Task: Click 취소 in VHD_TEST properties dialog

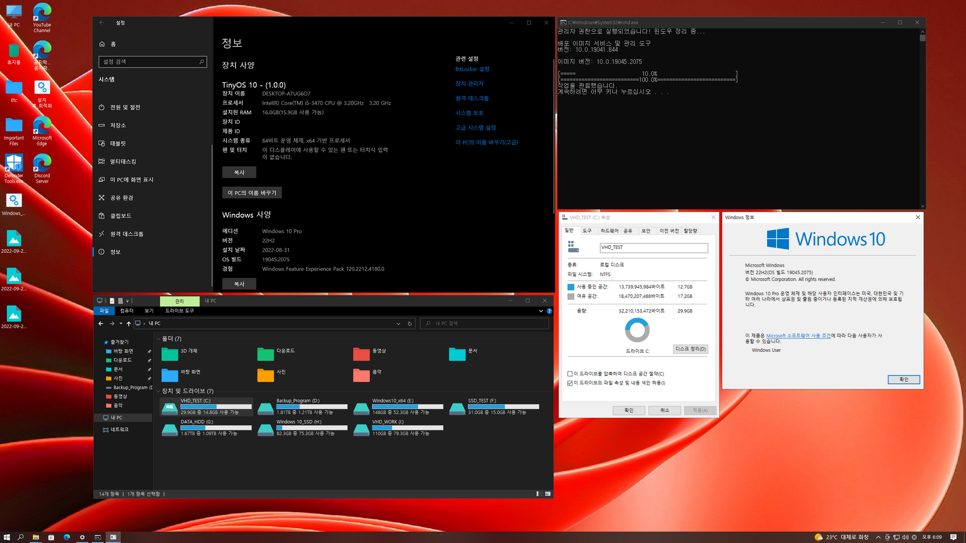Action: pos(664,410)
